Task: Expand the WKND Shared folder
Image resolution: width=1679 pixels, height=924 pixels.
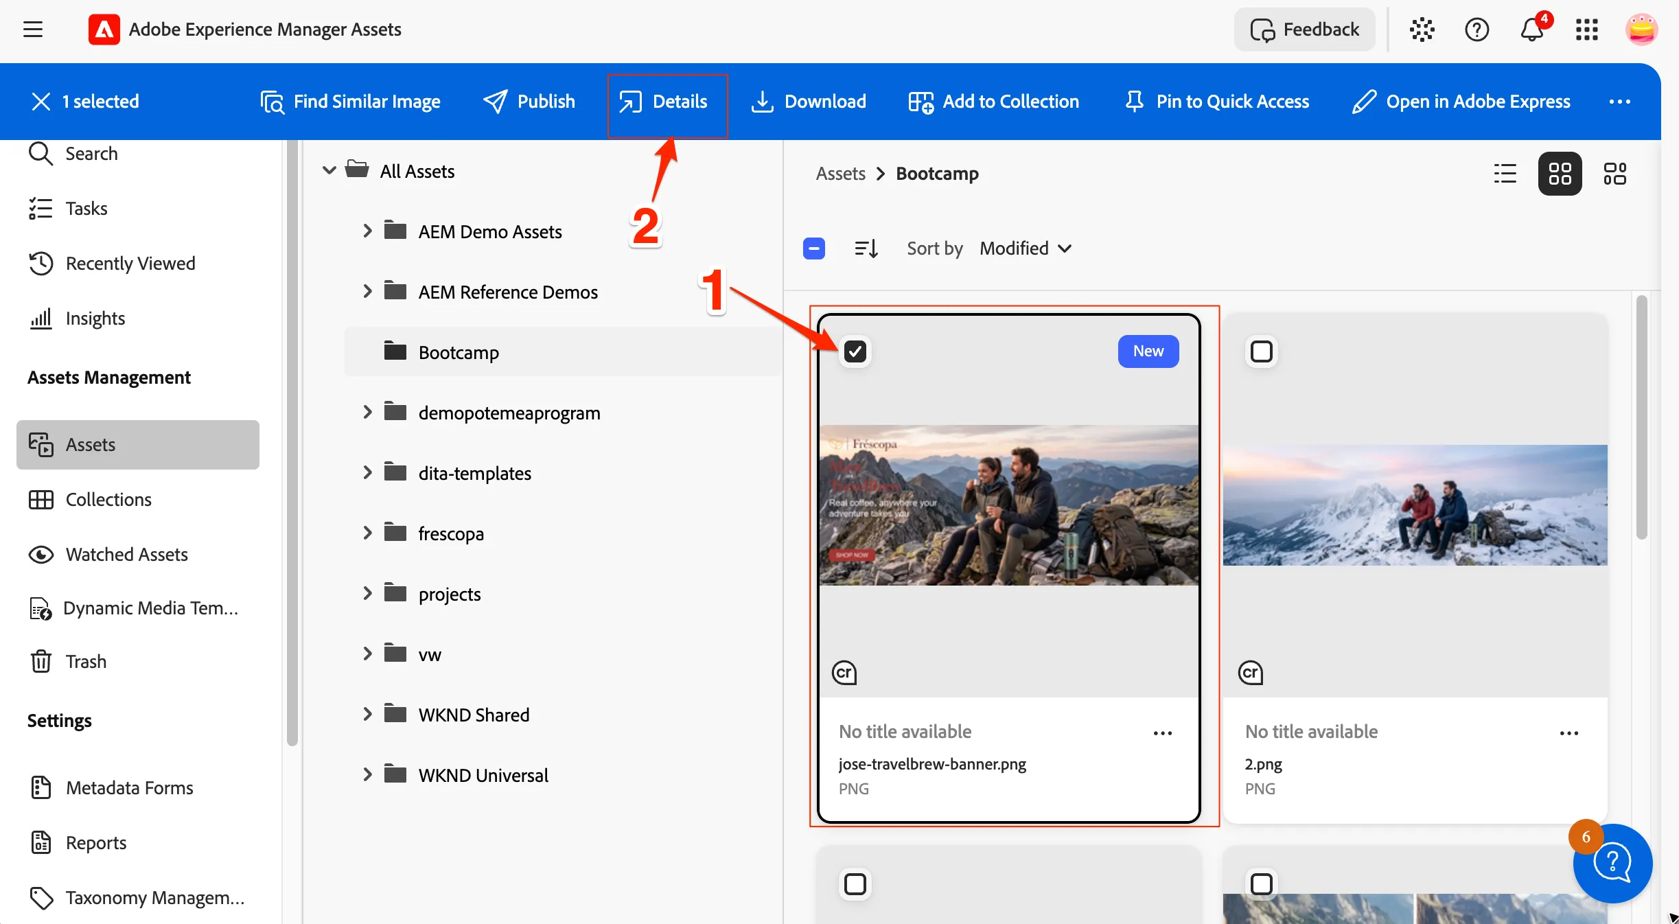Action: (368, 714)
